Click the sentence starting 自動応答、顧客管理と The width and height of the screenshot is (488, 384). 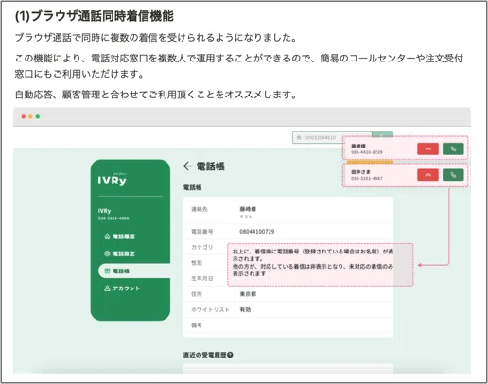[x=156, y=95]
